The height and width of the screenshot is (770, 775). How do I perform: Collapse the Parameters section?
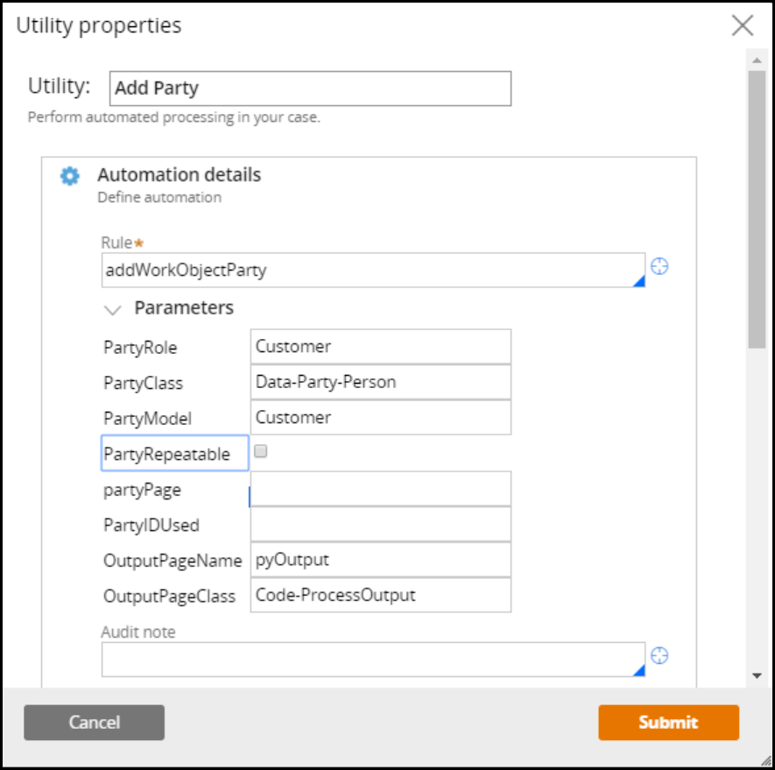pyautogui.click(x=112, y=309)
